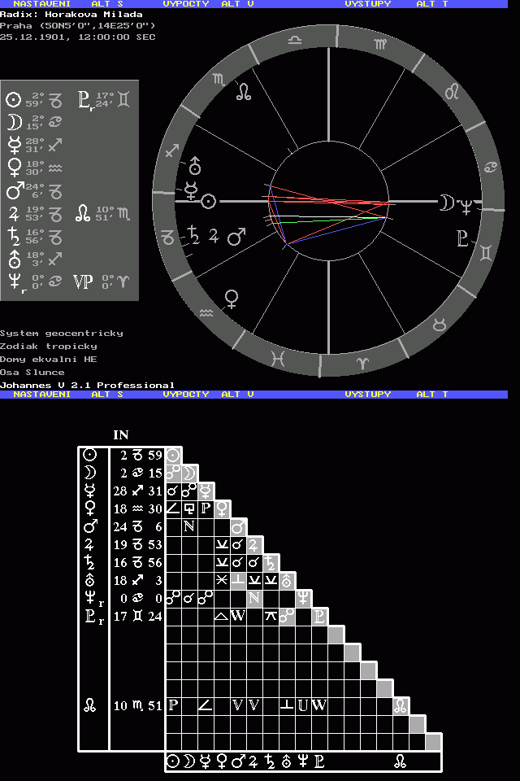Open VYPOCTY in the lower menu bar
The image size is (520, 781).
coord(186,394)
